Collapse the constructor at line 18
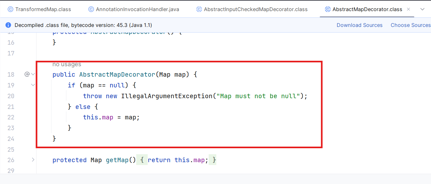431x184 pixels. click(x=33, y=74)
